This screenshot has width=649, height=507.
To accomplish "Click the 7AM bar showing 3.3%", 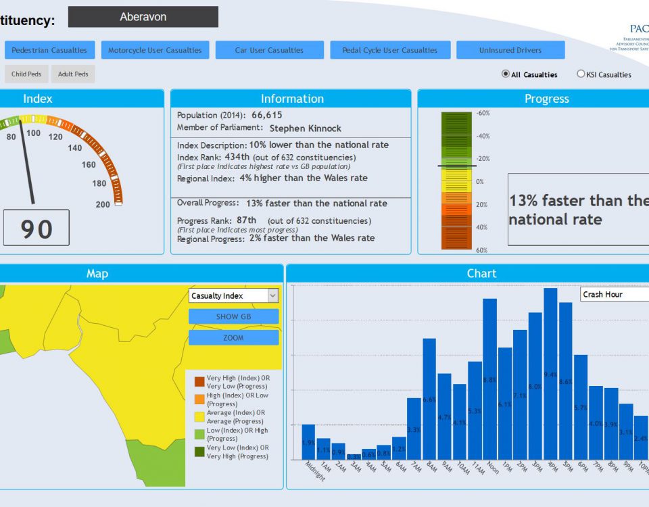I will [x=414, y=429].
